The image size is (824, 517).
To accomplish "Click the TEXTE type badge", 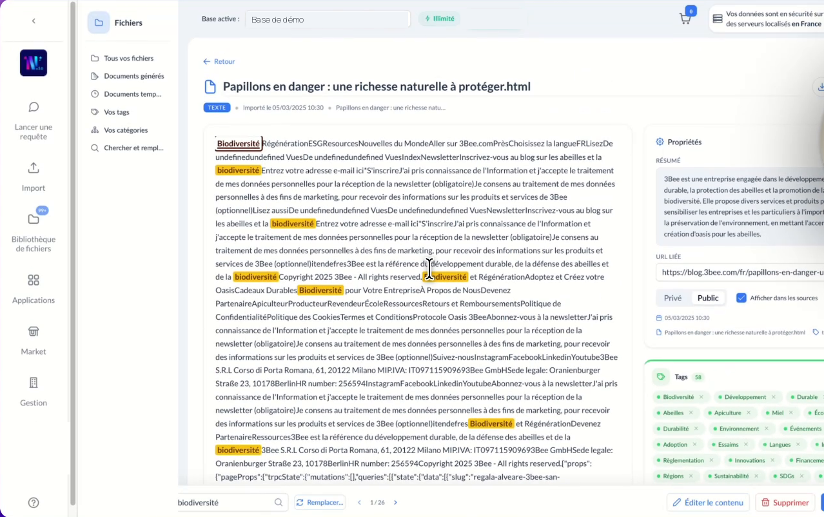I will [x=217, y=108].
